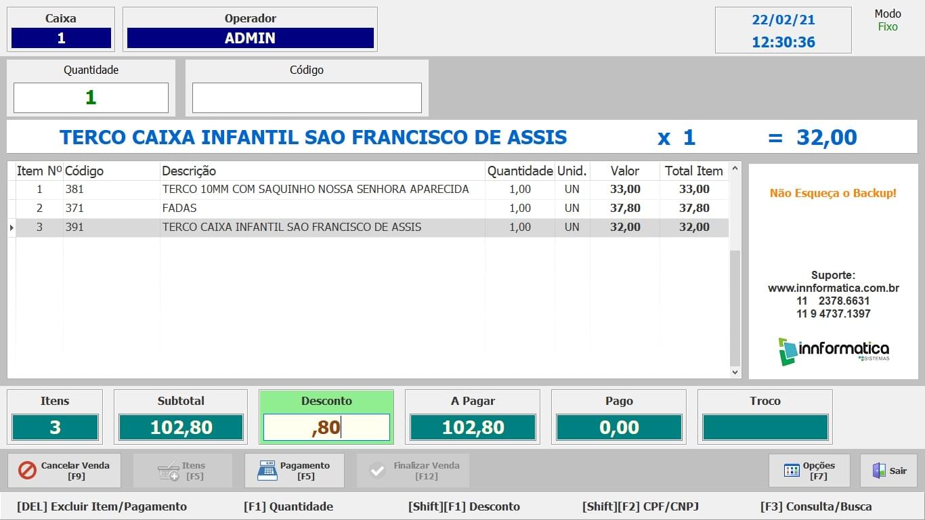Click inside the Desconto input field

coord(326,427)
